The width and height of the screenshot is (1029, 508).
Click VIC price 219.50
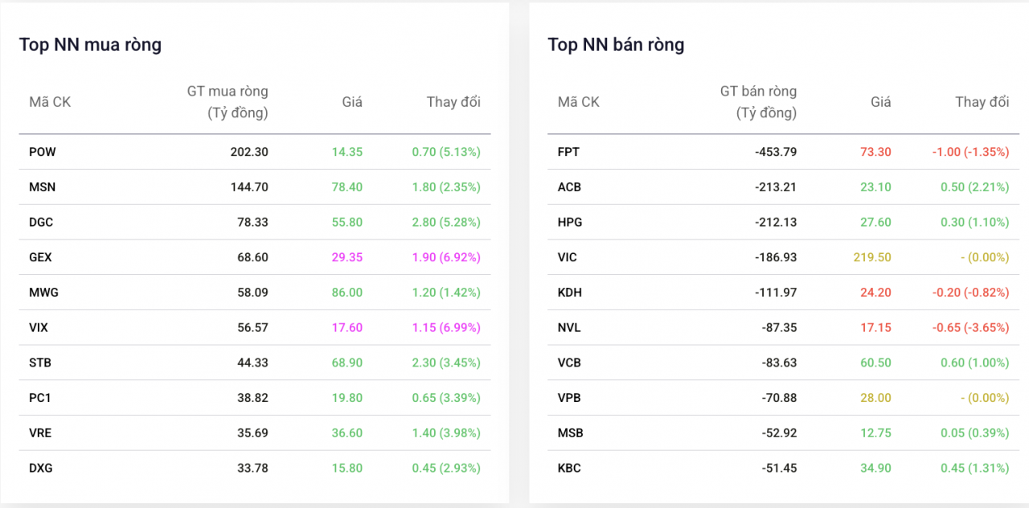pyautogui.click(x=872, y=258)
